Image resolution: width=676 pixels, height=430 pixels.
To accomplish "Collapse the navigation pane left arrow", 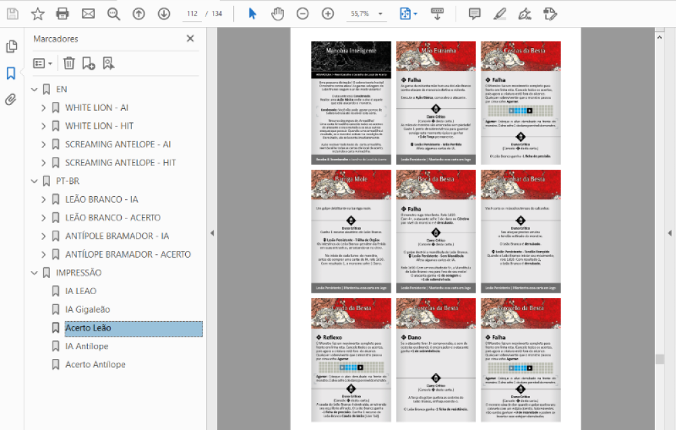I will 213,233.
